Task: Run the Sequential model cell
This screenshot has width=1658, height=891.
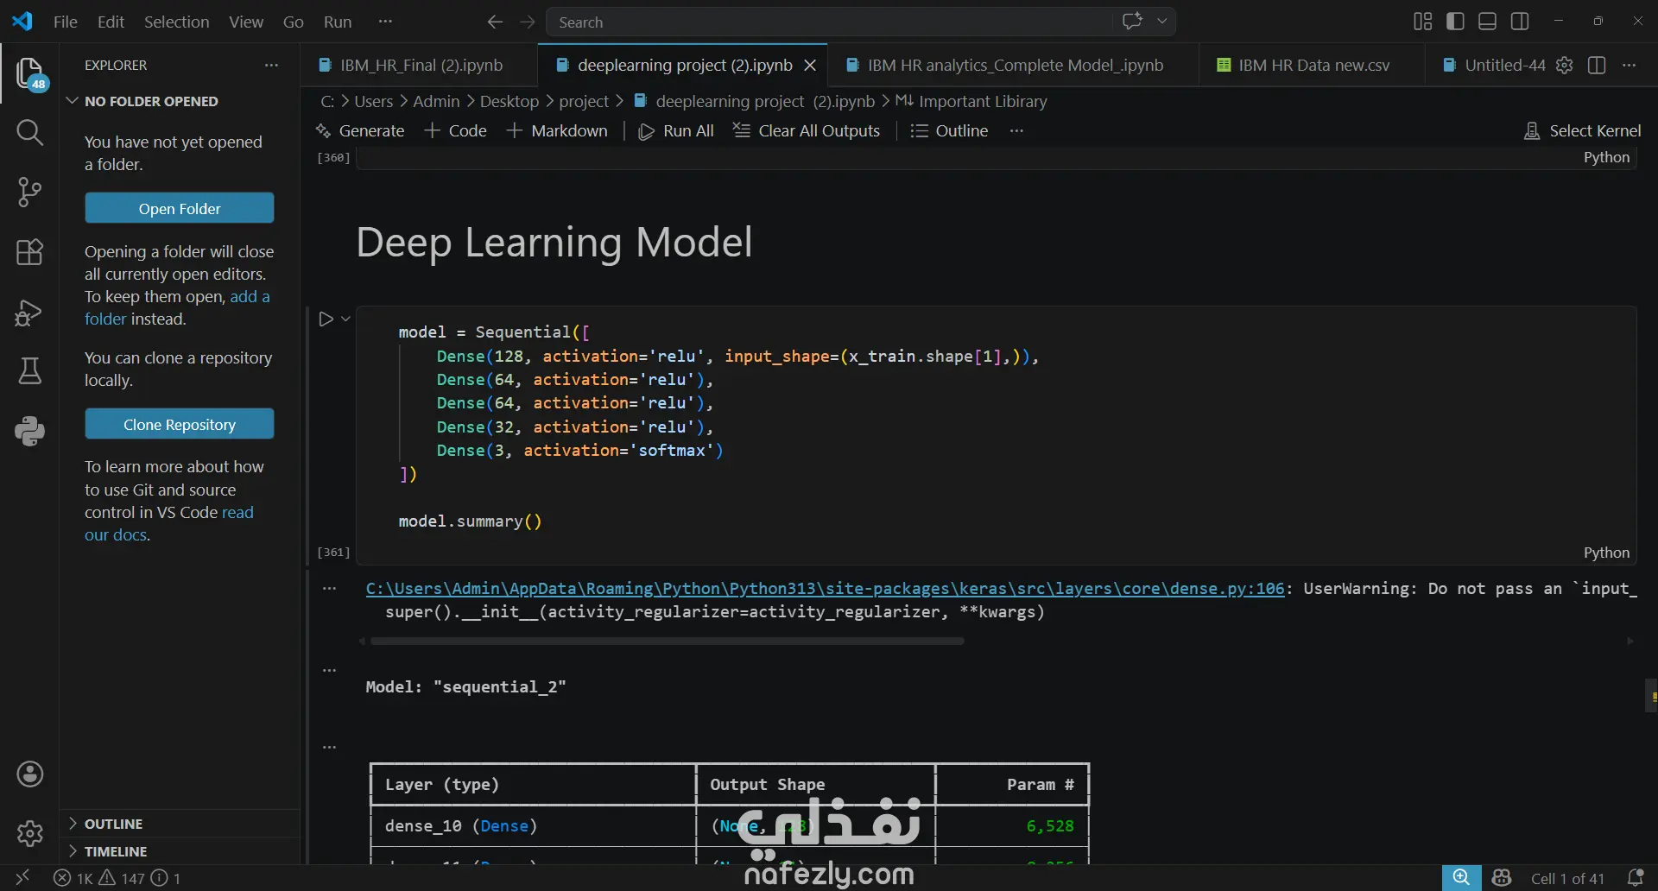Action: click(326, 319)
